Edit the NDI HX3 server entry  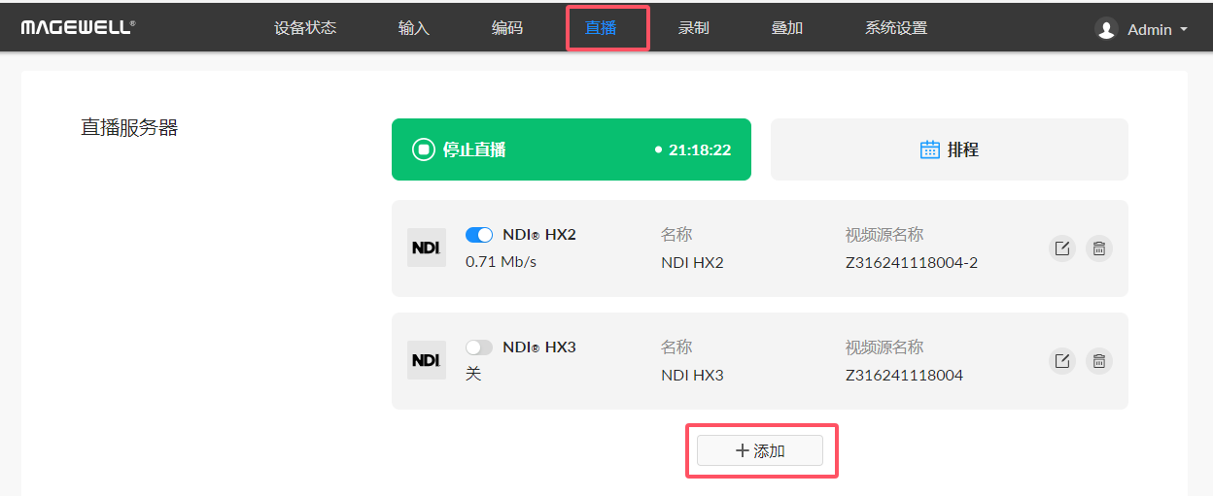[x=1062, y=361]
